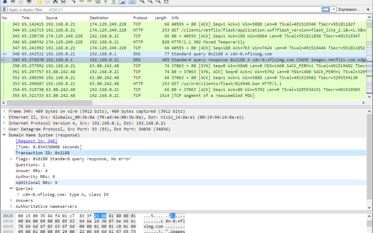The height and width of the screenshot is (233, 373).
Task: Click the resize columns icon
Action: click(x=166, y=1)
